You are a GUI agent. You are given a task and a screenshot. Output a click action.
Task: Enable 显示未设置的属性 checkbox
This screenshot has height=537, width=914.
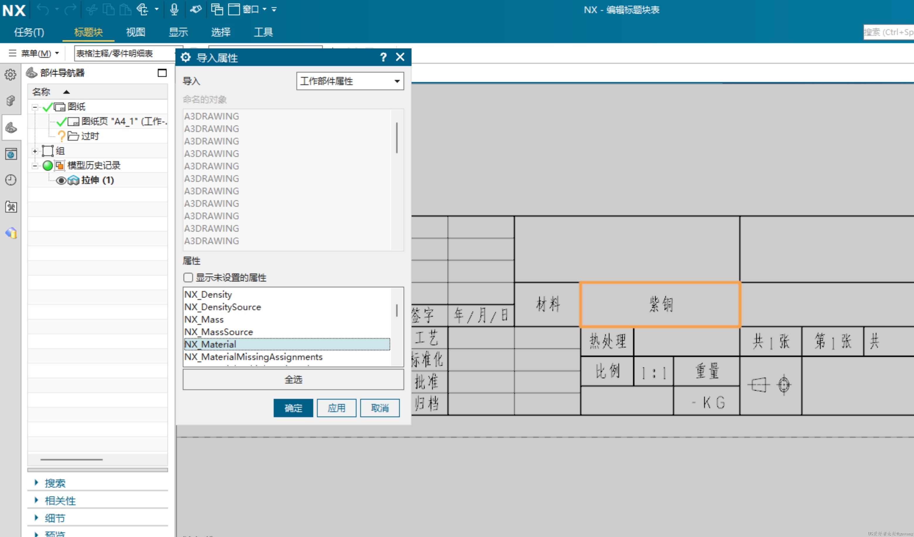point(188,277)
